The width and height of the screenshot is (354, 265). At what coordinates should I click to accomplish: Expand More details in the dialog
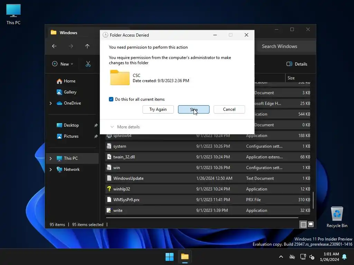click(x=125, y=127)
